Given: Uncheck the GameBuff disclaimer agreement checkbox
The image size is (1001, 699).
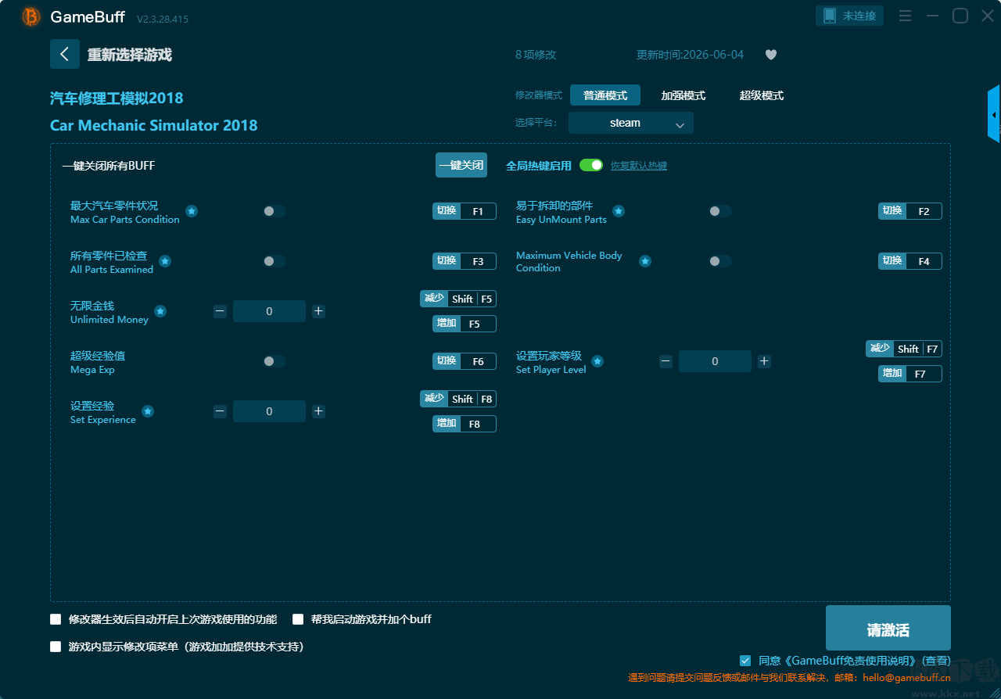Looking at the screenshot, I should point(745,661).
